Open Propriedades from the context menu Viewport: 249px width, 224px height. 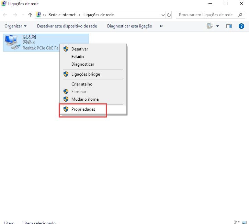pyautogui.click(x=93, y=109)
